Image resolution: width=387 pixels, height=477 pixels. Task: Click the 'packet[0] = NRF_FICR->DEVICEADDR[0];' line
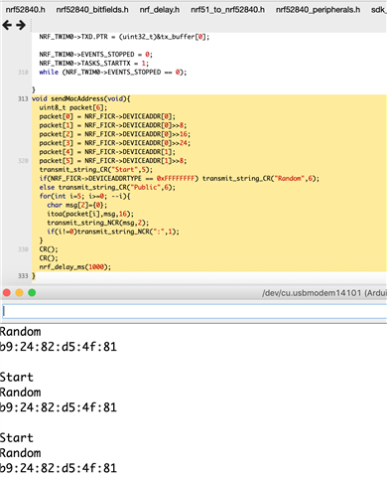tap(107, 116)
